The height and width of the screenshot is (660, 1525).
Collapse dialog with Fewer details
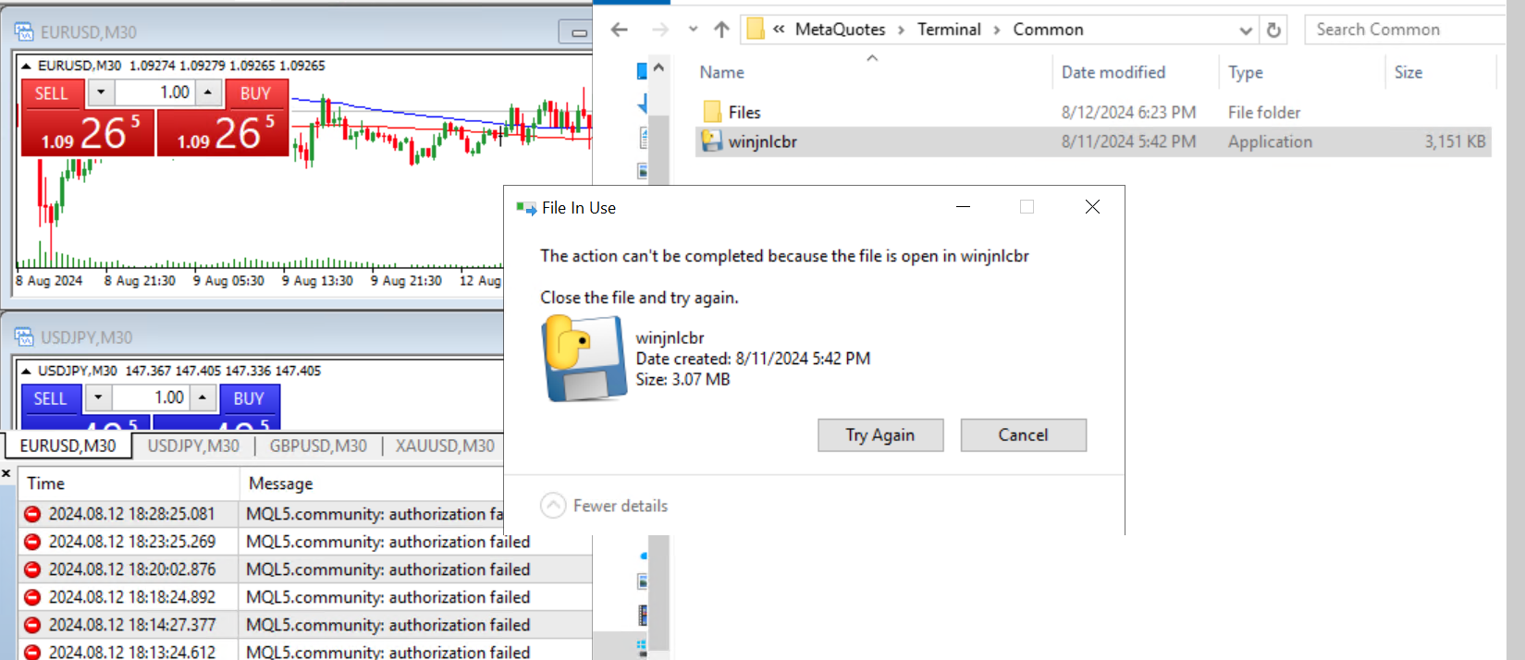point(604,506)
